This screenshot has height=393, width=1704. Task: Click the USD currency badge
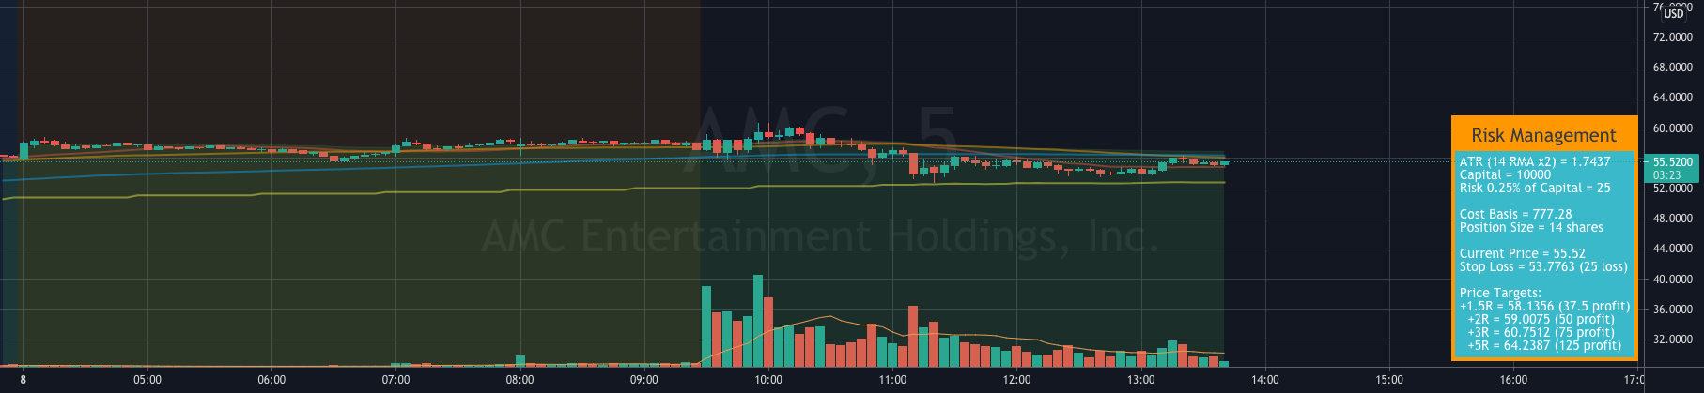(x=1674, y=13)
